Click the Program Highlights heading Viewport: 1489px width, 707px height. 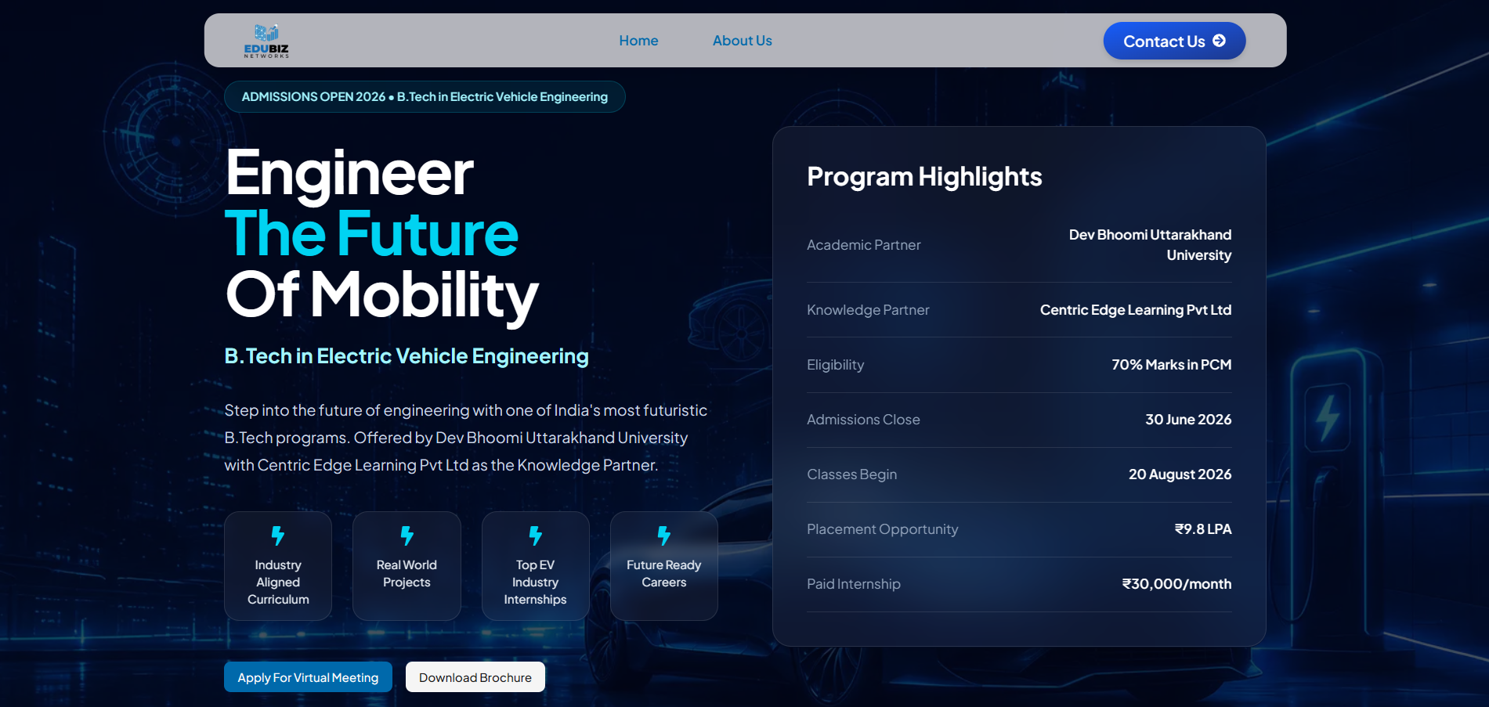coord(924,177)
